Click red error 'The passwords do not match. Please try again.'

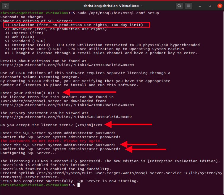pos(51,141)
